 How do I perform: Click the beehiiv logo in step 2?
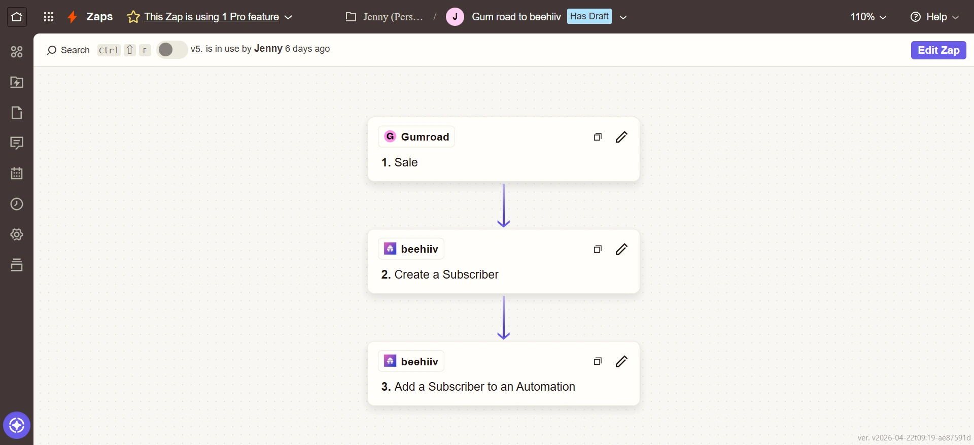pyautogui.click(x=390, y=249)
